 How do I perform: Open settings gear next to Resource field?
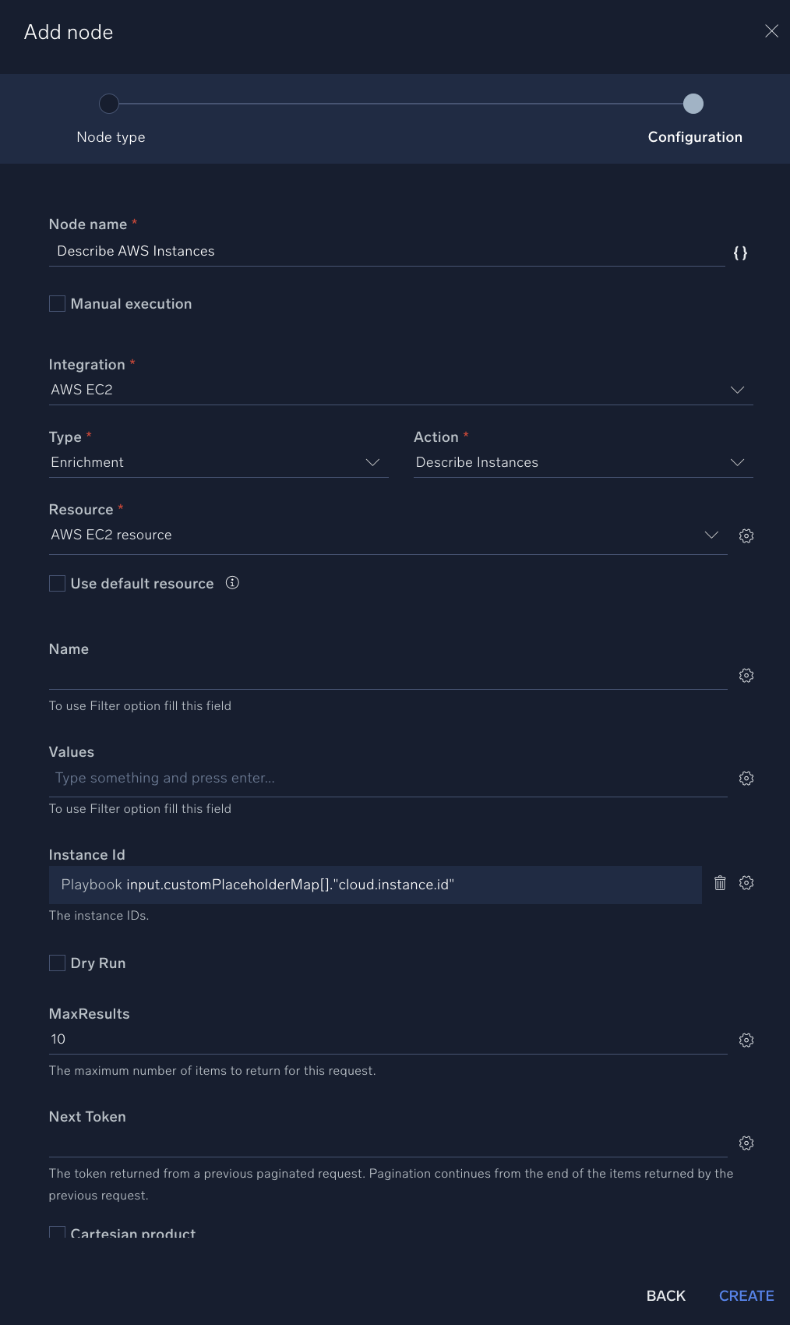tap(746, 535)
